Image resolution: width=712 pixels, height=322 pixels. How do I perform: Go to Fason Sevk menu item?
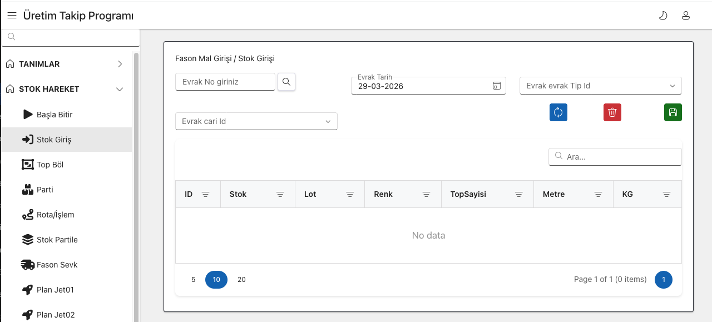pos(57,265)
